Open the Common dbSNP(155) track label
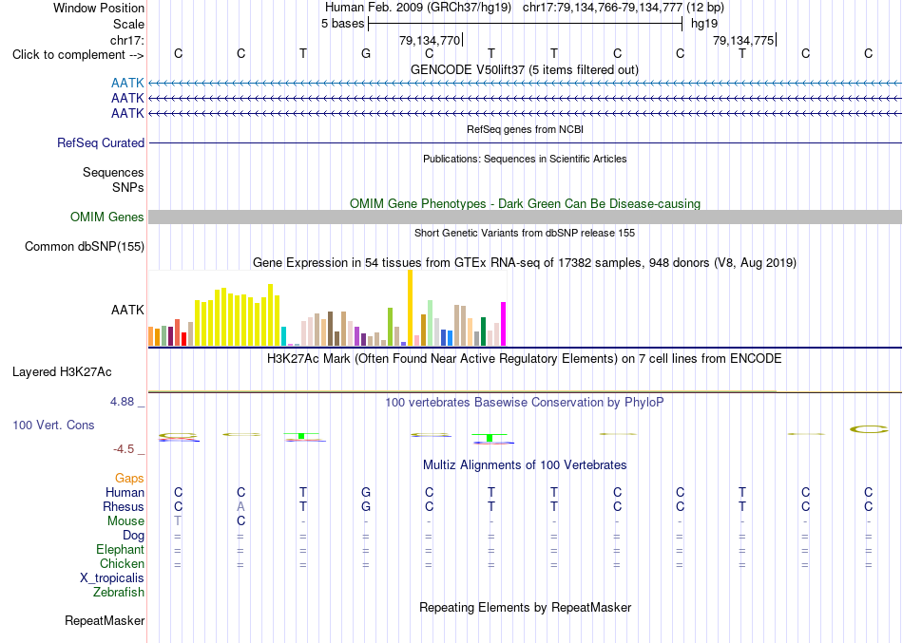The image size is (903, 643). 85,246
